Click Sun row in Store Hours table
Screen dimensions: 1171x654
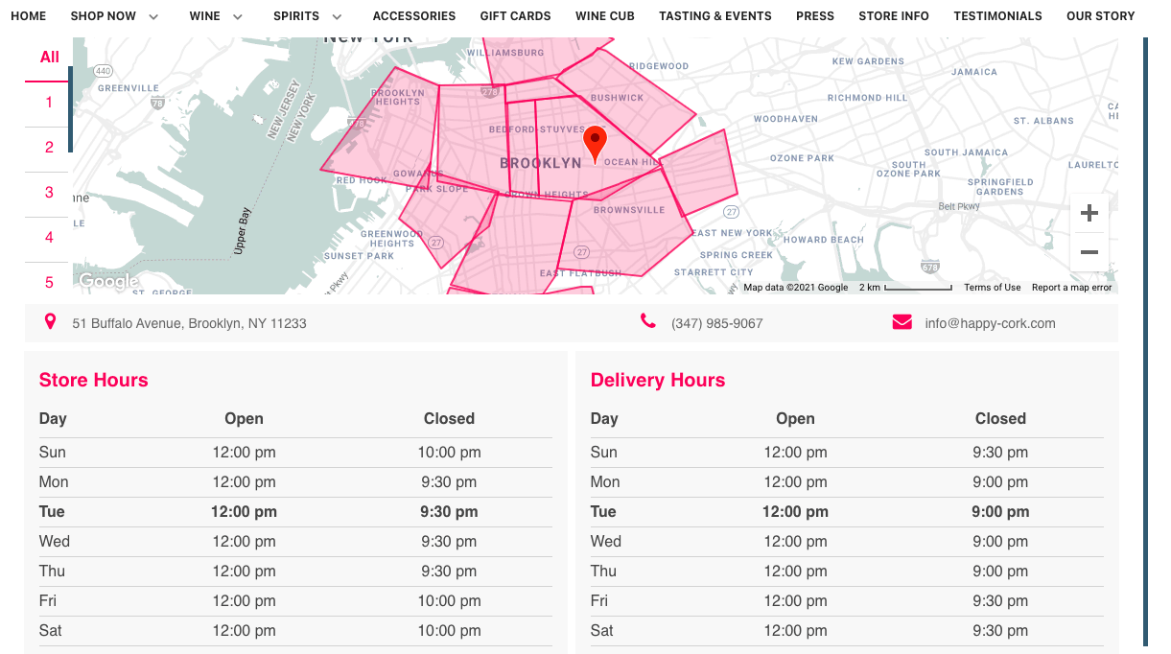295,453
